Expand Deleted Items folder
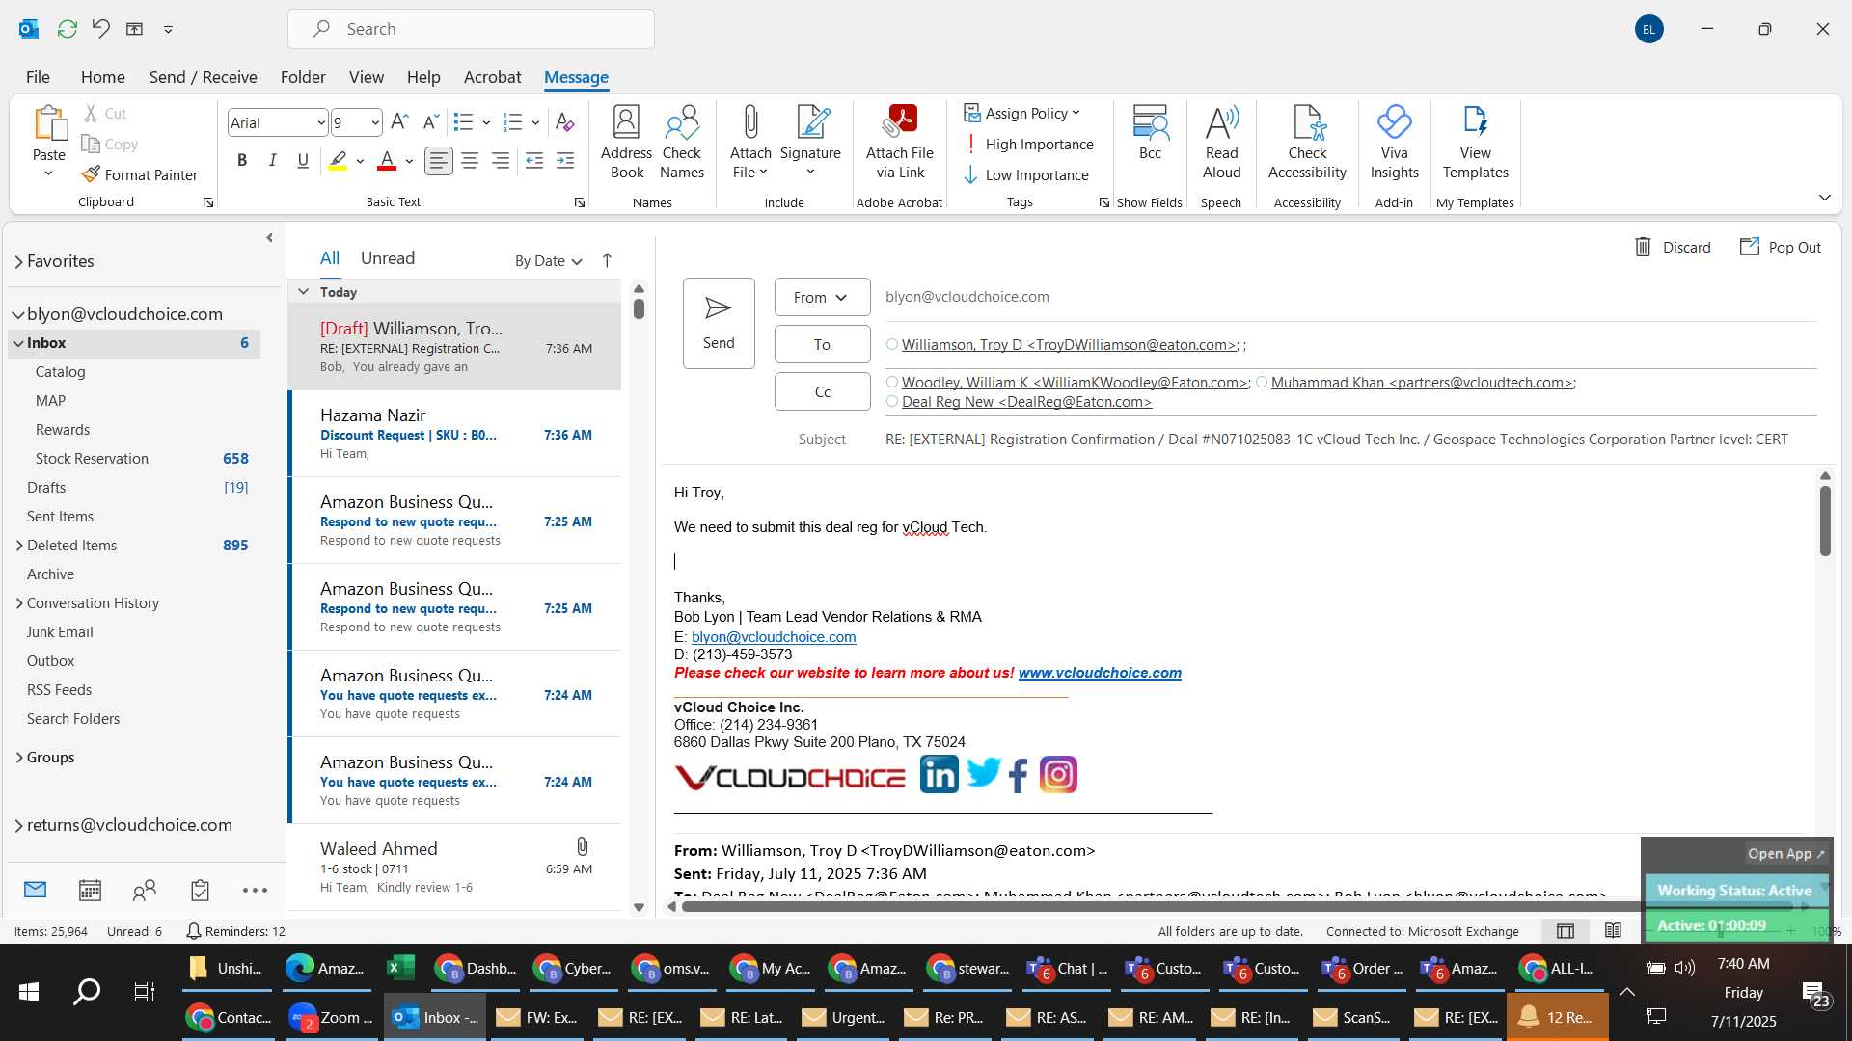 18,545
